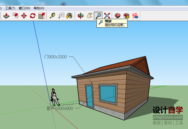Activate the Orbit camera tool
Viewport: 188px width, 129px height.
[81, 16]
